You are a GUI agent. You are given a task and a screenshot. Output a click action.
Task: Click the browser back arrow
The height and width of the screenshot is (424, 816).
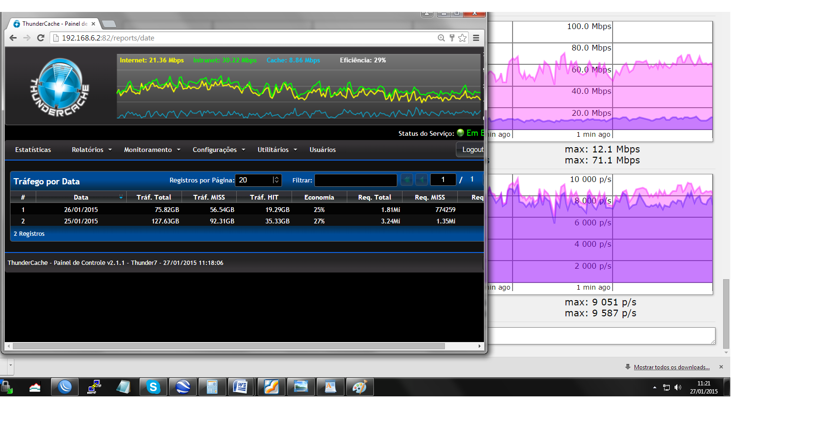13,38
